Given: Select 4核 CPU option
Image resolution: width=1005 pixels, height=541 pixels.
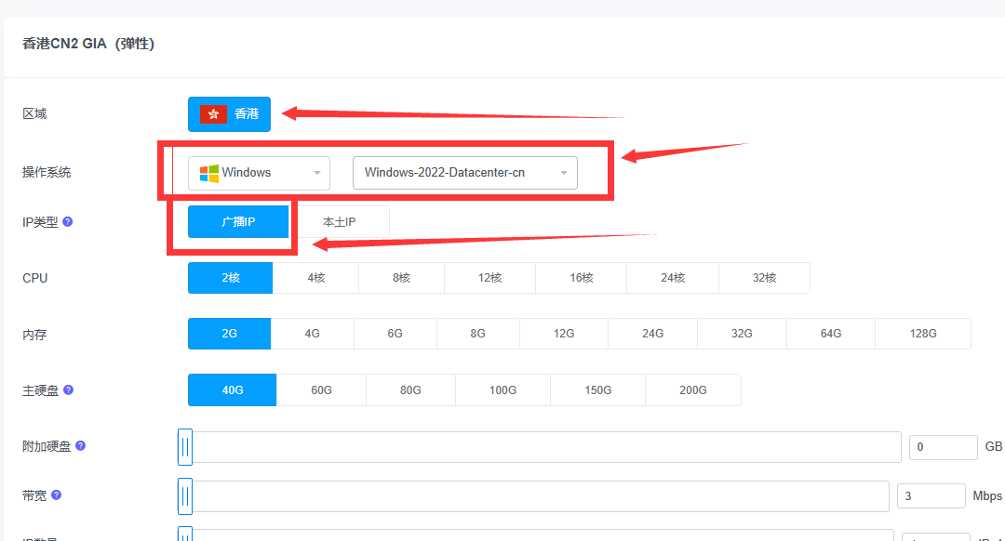Looking at the screenshot, I should click(x=315, y=278).
